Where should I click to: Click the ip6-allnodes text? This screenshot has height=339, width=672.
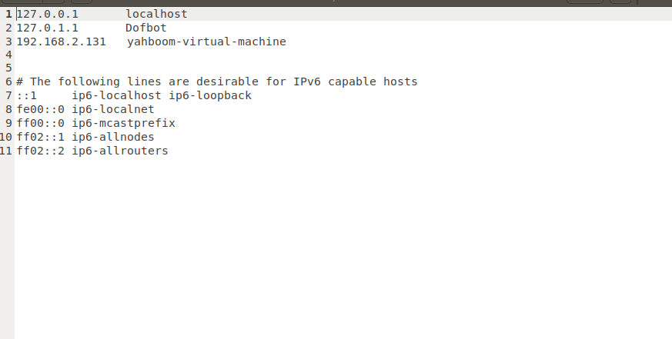(x=113, y=137)
